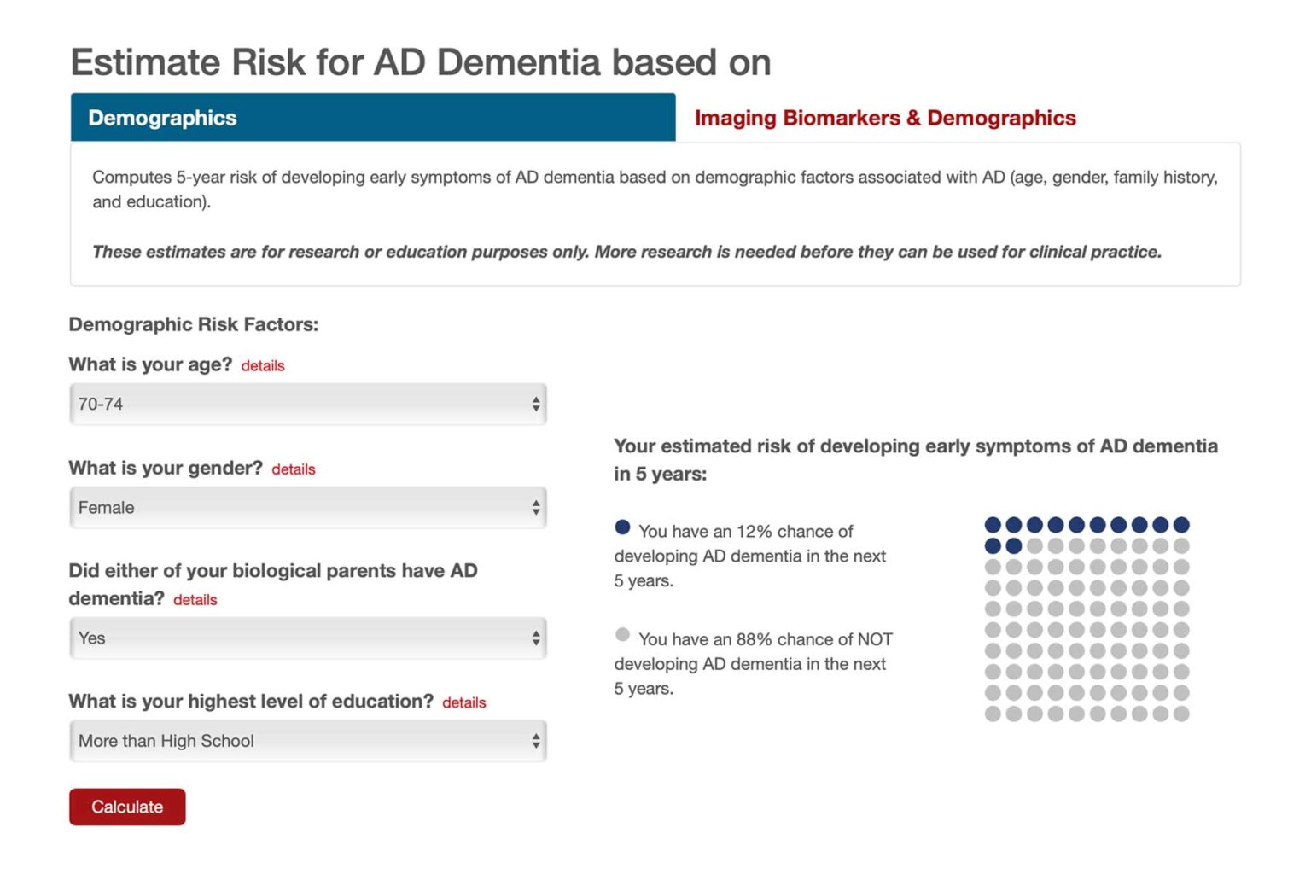1311x874 pixels.
Task: Click the gray bullet beside the 88% statement
Action: click(x=622, y=634)
